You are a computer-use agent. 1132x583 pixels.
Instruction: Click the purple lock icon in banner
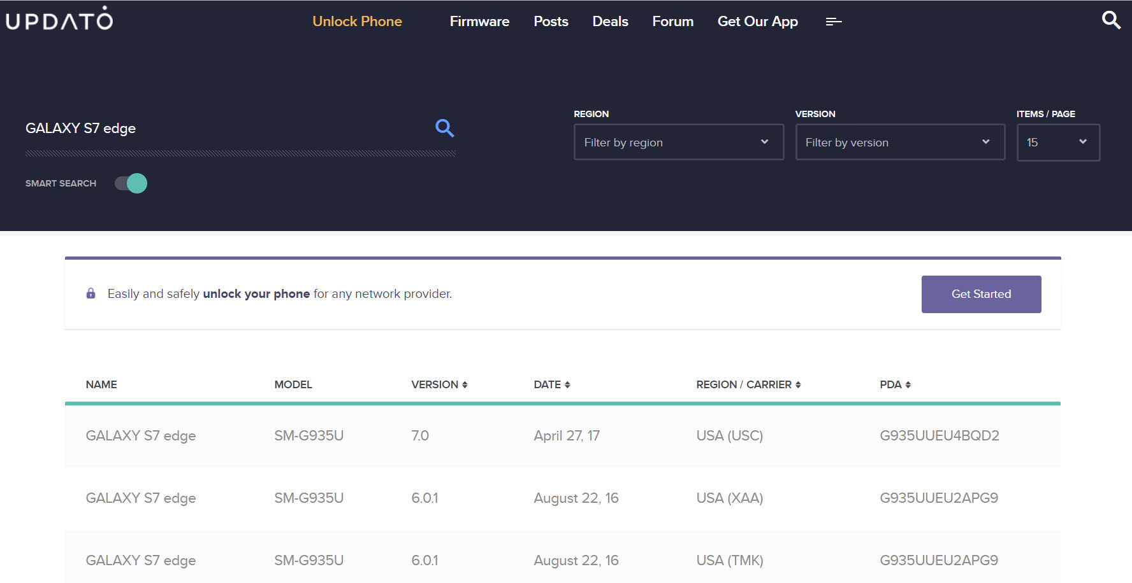coord(91,293)
